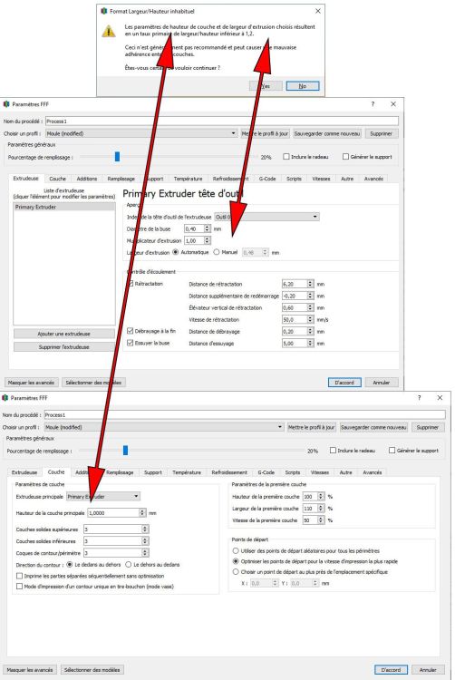
Task: Open the Extrudeuse principale dropdown
Action: click(x=103, y=497)
